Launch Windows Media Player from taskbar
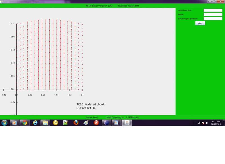The width and height of the screenshot is (225, 164). (x=14, y=123)
